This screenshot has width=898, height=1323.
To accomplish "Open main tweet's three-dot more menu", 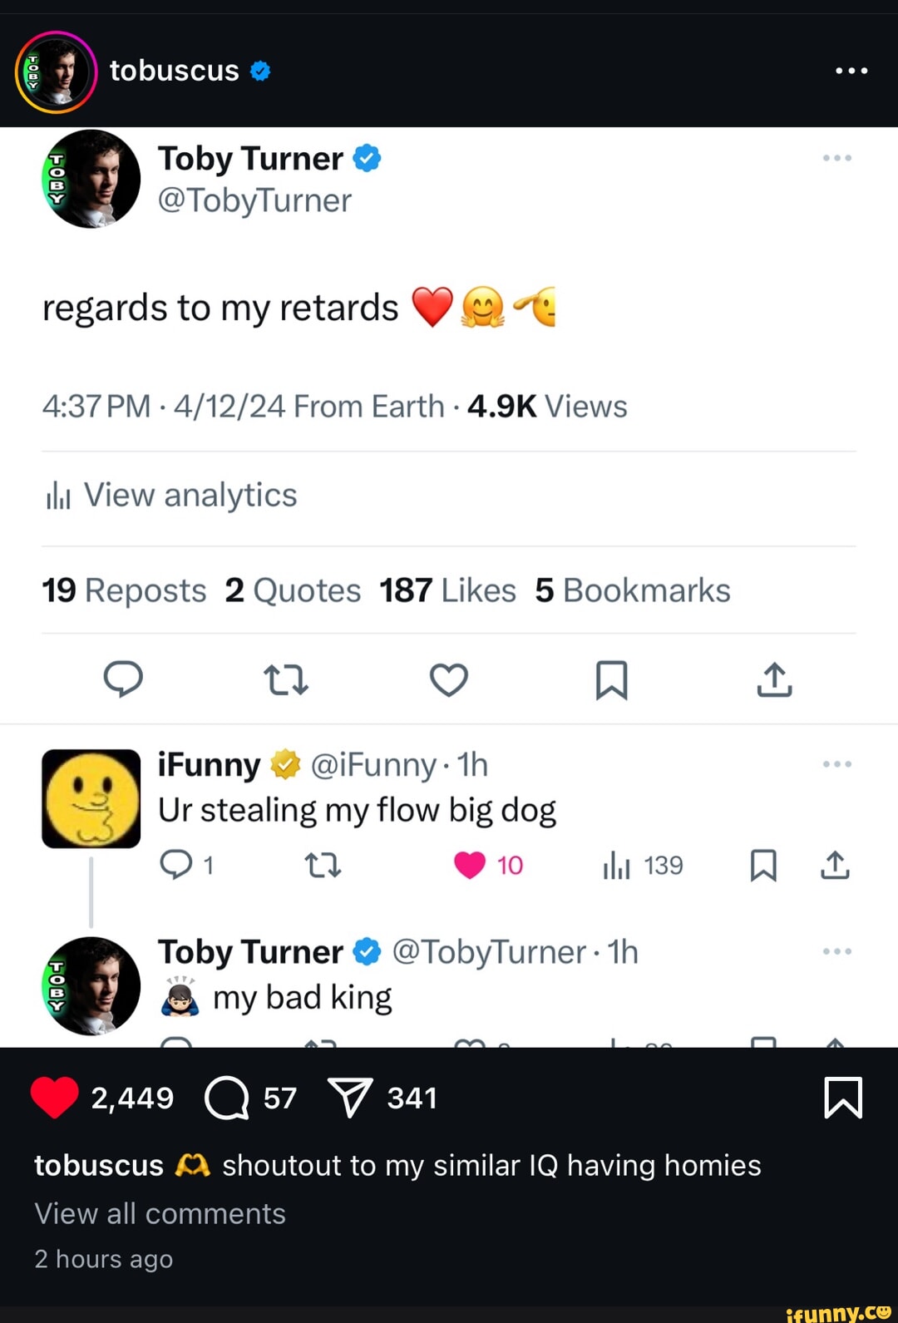I will (x=836, y=158).
